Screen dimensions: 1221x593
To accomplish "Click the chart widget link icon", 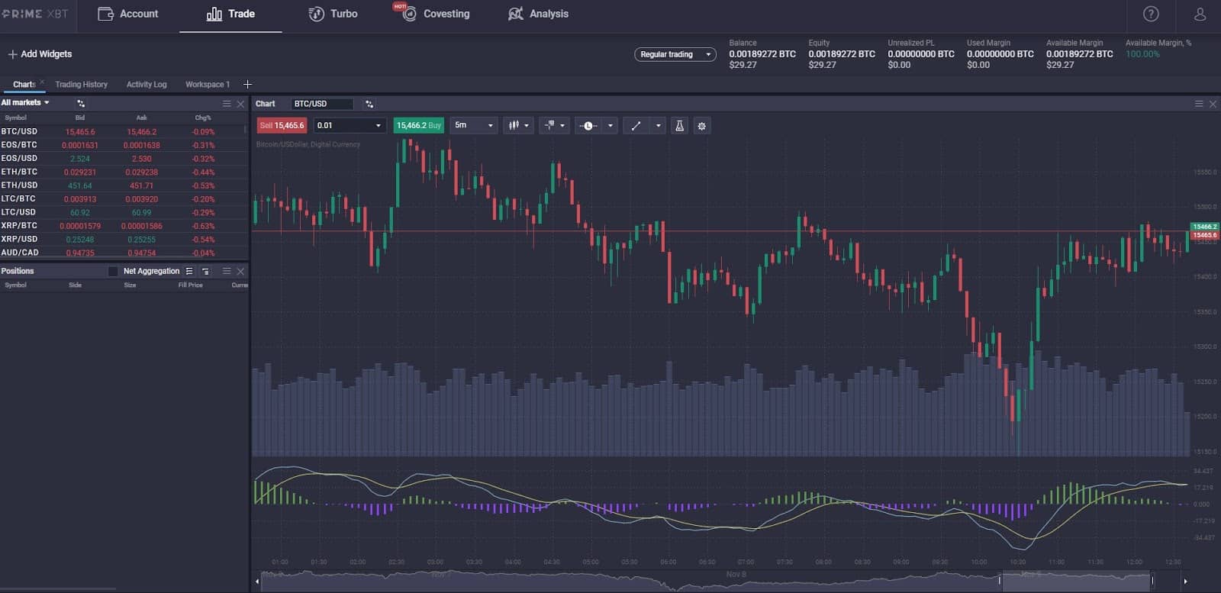I will [x=369, y=104].
